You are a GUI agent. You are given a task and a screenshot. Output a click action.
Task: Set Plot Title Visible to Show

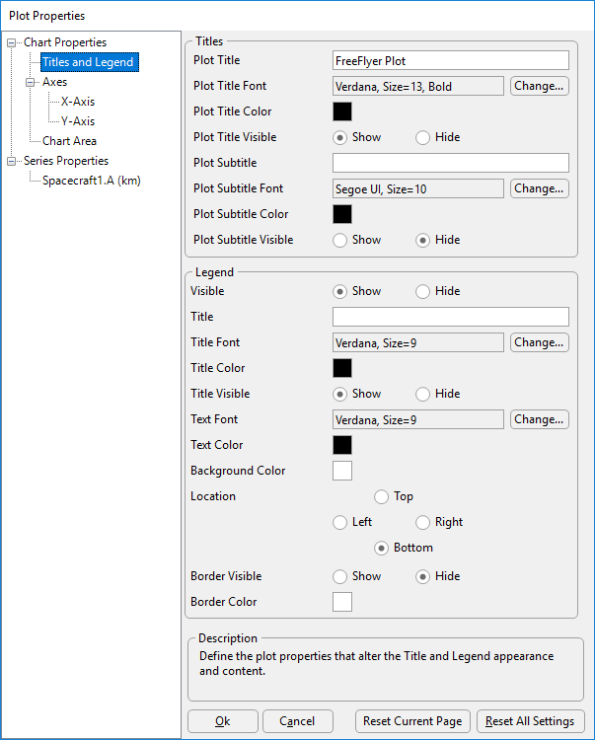coord(339,137)
